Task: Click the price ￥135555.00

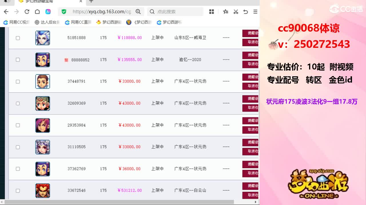Action: tap(130, 60)
